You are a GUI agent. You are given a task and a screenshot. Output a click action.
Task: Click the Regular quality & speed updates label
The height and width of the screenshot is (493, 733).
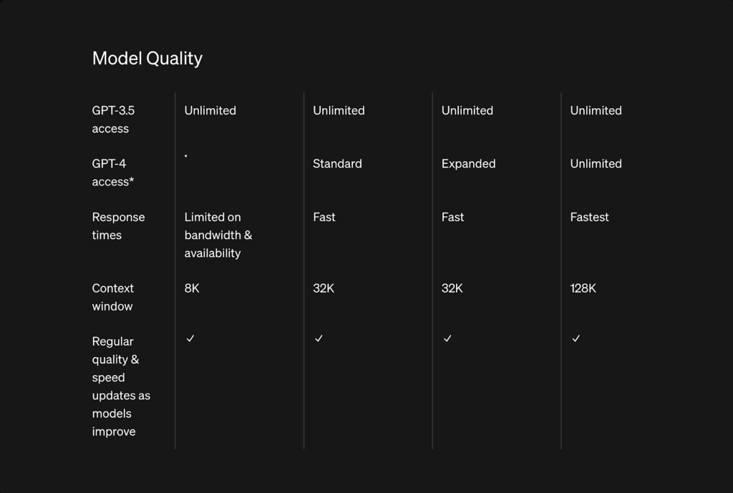click(x=121, y=386)
